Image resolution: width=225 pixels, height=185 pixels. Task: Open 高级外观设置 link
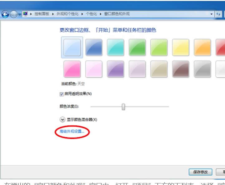click(72, 131)
